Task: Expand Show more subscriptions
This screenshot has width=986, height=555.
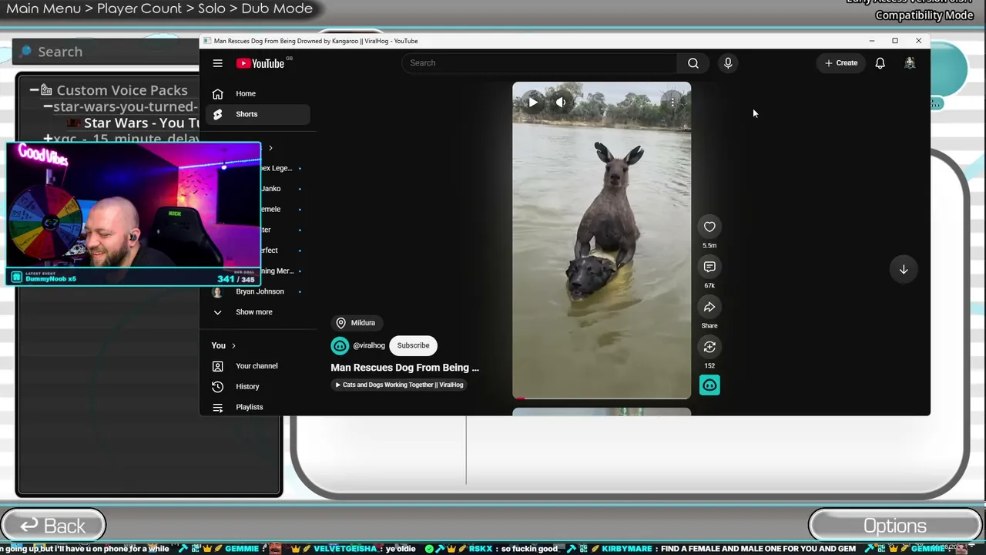Action: [x=257, y=312]
